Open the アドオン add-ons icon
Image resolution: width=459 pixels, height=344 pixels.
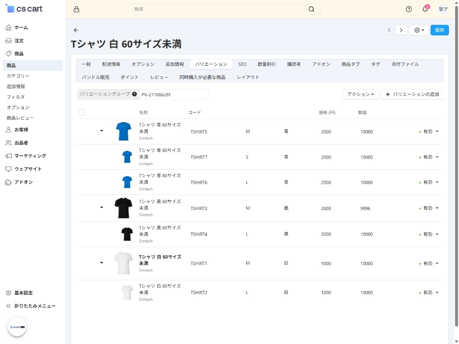[8, 182]
